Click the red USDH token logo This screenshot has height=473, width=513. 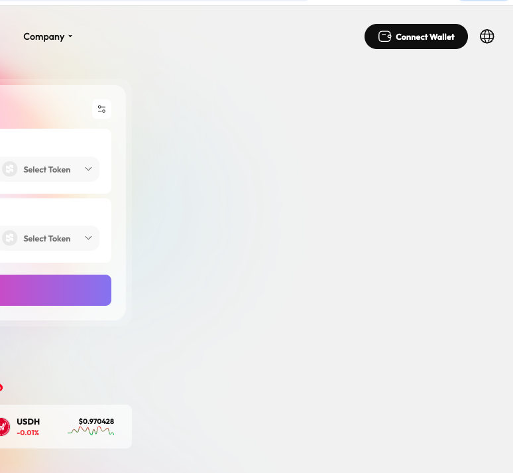click(3, 427)
